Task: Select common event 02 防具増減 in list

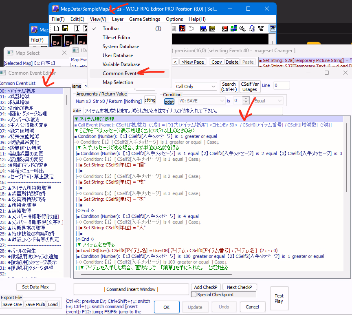Action: (20, 102)
